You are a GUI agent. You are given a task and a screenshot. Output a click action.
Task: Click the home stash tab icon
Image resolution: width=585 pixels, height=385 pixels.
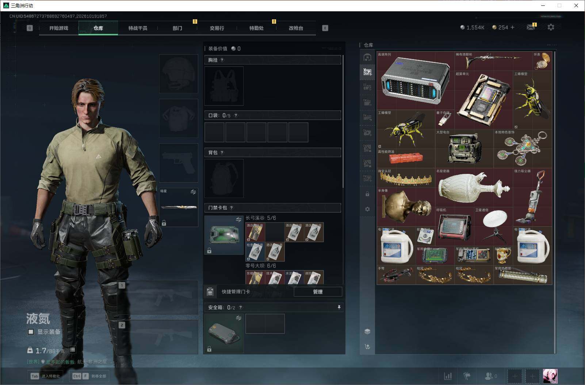tap(367, 57)
